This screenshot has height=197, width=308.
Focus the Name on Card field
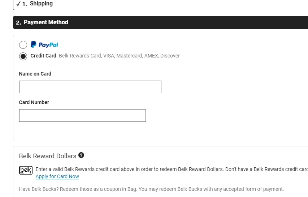click(x=90, y=87)
